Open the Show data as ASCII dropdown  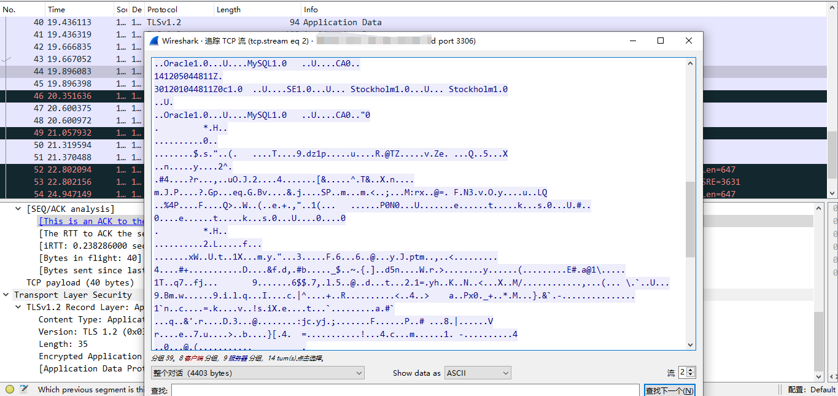tap(478, 373)
